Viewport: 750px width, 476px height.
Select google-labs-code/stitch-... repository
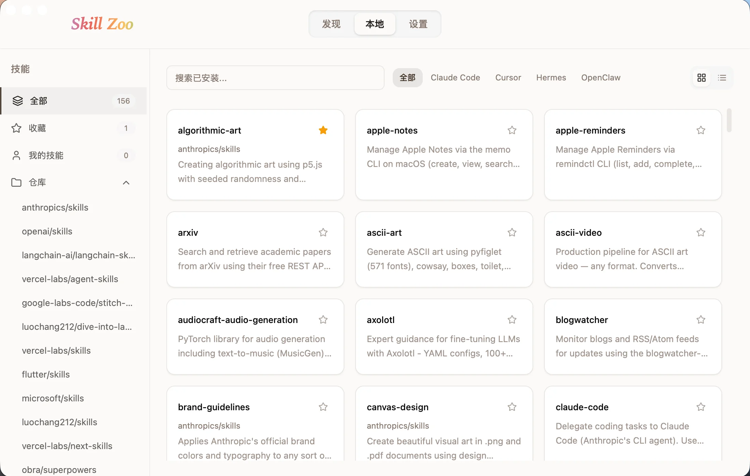77,303
